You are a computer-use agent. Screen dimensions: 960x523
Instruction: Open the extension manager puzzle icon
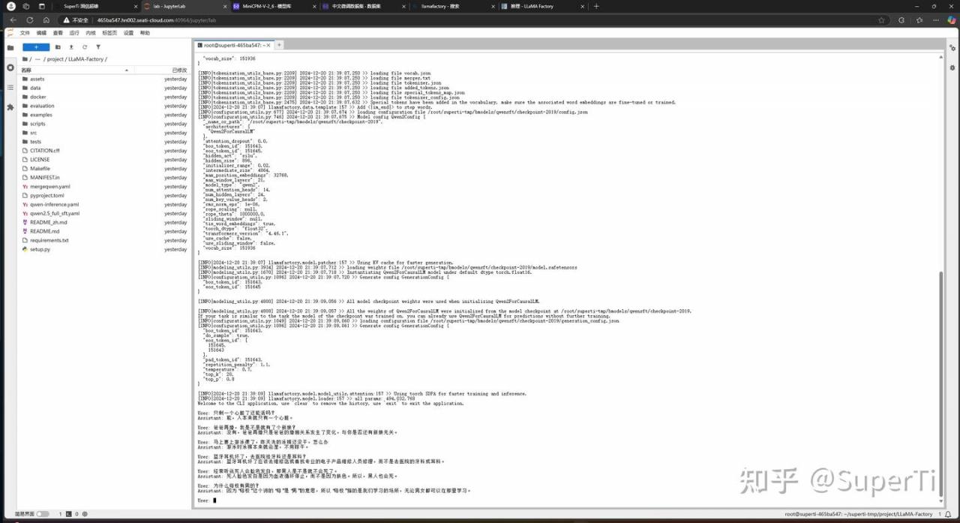(10, 107)
